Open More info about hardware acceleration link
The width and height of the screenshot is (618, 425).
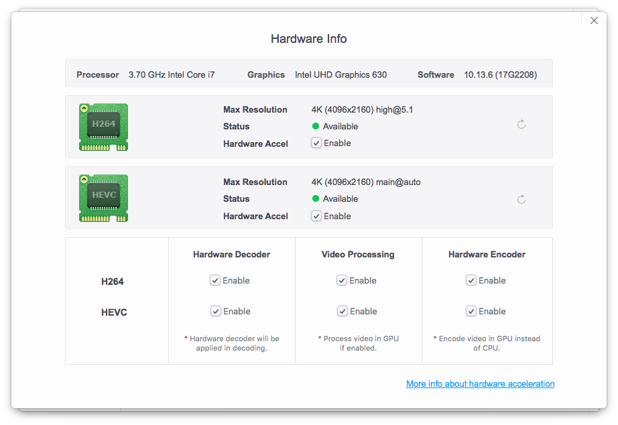[480, 383]
